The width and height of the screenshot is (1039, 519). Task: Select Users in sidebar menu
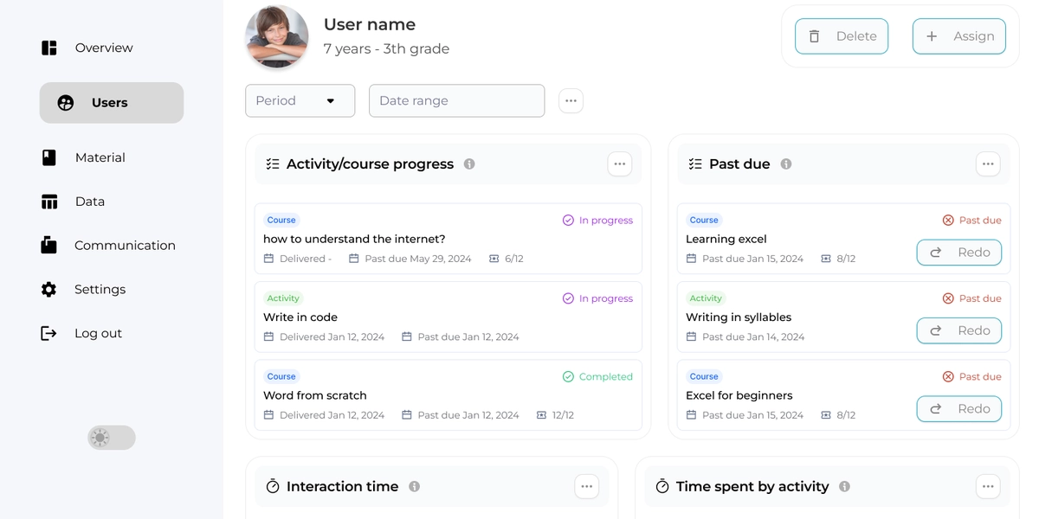[x=112, y=103]
